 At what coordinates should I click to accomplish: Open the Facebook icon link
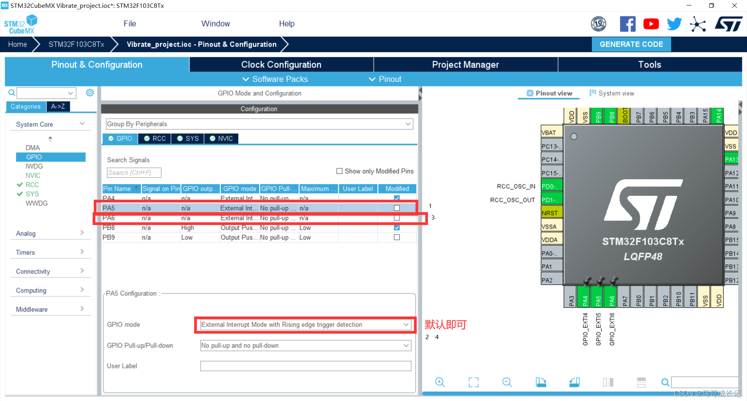coord(628,24)
